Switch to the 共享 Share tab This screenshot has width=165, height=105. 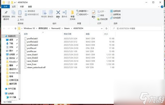pos(22,7)
